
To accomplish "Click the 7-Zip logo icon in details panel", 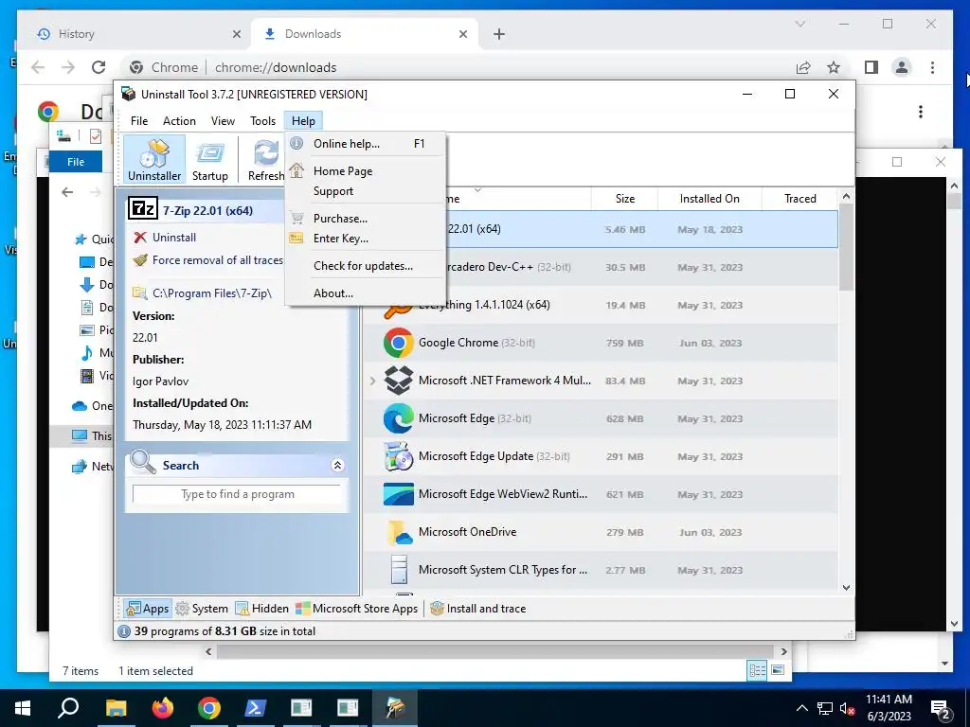I will pyautogui.click(x=143, y=209).
